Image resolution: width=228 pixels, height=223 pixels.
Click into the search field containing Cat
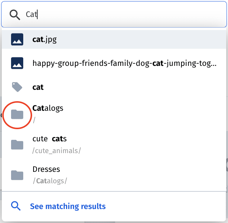[114, 14]
